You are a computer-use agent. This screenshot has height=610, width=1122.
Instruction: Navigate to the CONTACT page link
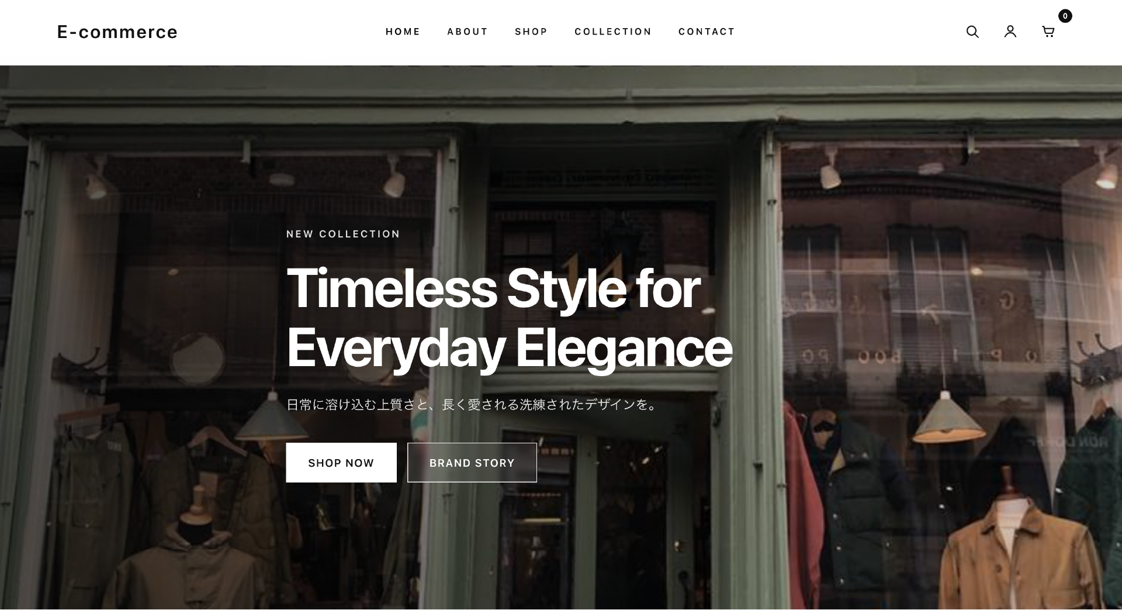[707, 32]
